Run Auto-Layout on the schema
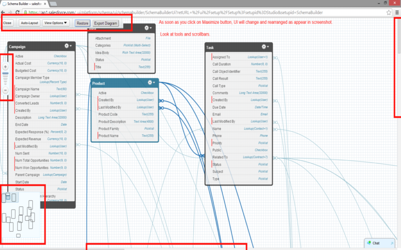Image resolution: width=401 pixels, height=250 pixels. point(29,23)
